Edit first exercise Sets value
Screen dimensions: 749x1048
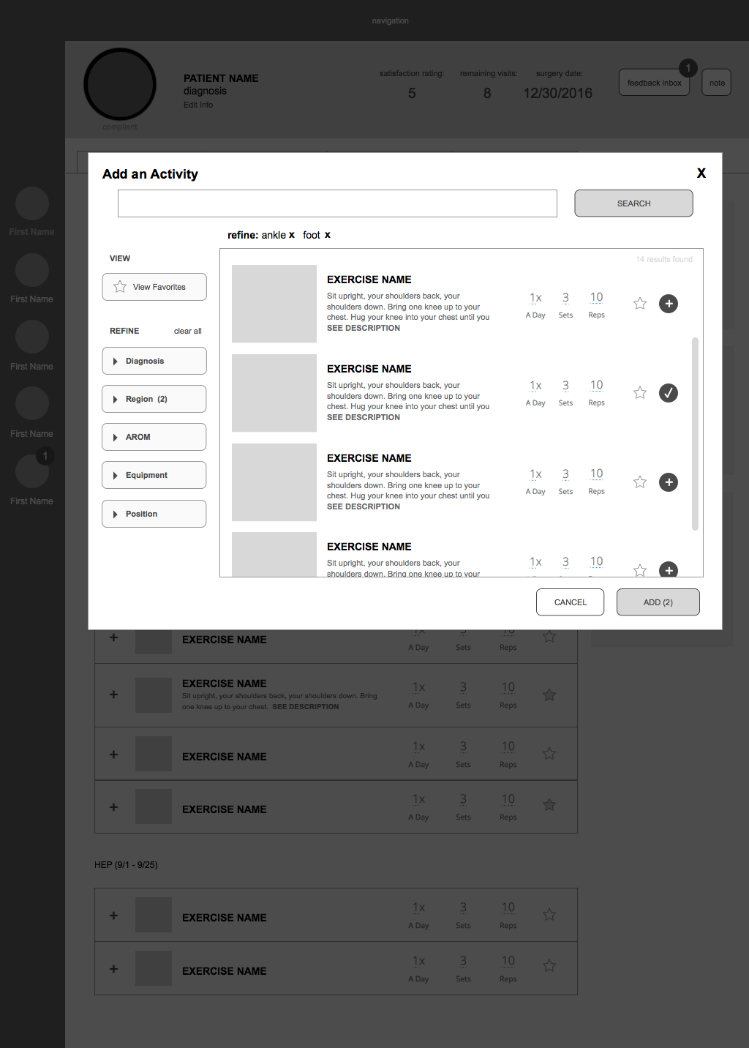(565, 298)
